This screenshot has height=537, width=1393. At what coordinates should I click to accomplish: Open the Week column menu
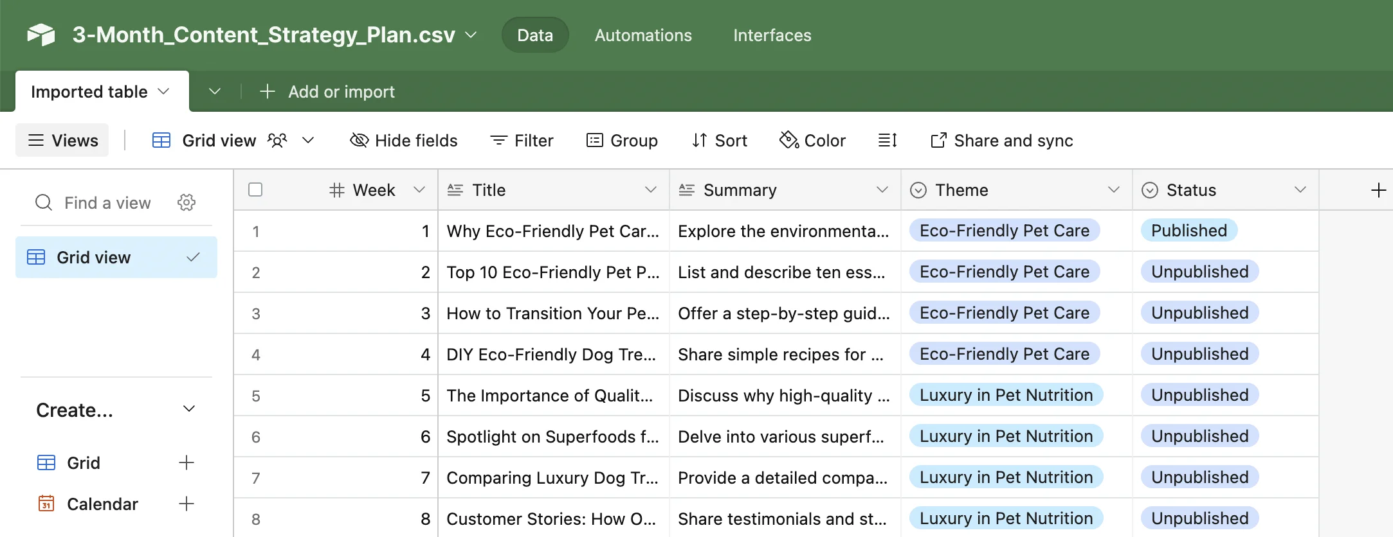[x=419, y=189]
